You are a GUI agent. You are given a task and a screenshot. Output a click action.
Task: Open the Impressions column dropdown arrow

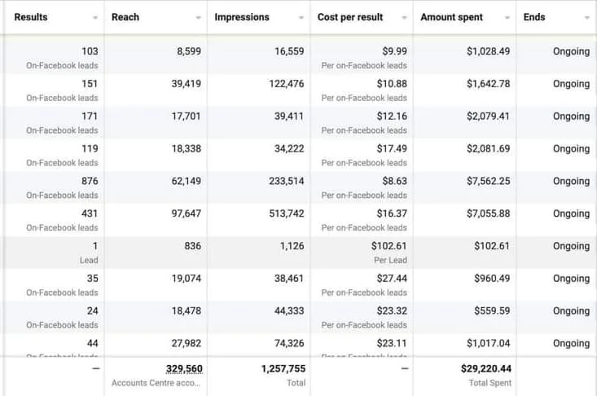pyautogui.click(x=301, y=18)
